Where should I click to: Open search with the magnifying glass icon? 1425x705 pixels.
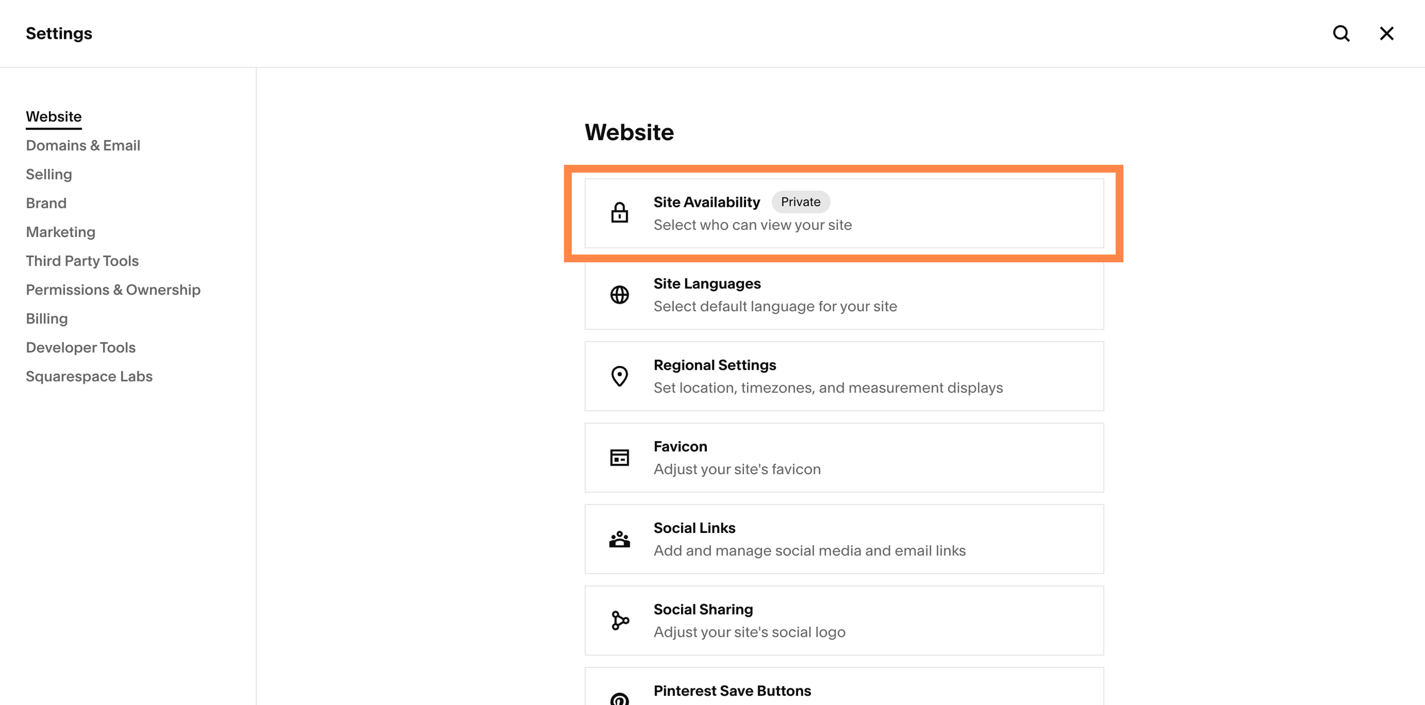1342,34
